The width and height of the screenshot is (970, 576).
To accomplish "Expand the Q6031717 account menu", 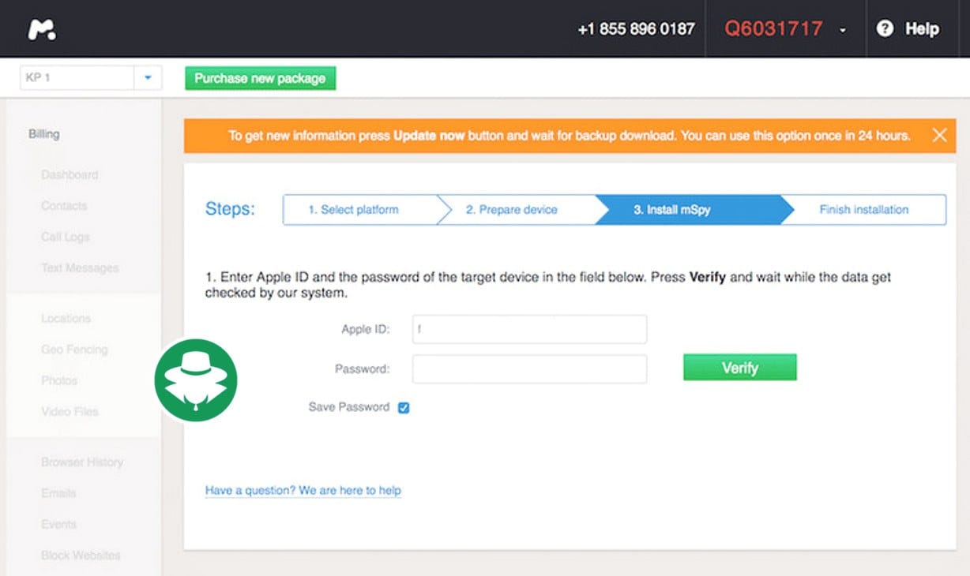I will [x=843, y=30].
